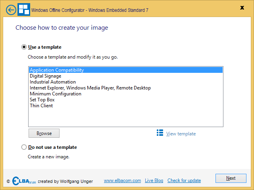Open the Live Blog link

tap(154, 180)
